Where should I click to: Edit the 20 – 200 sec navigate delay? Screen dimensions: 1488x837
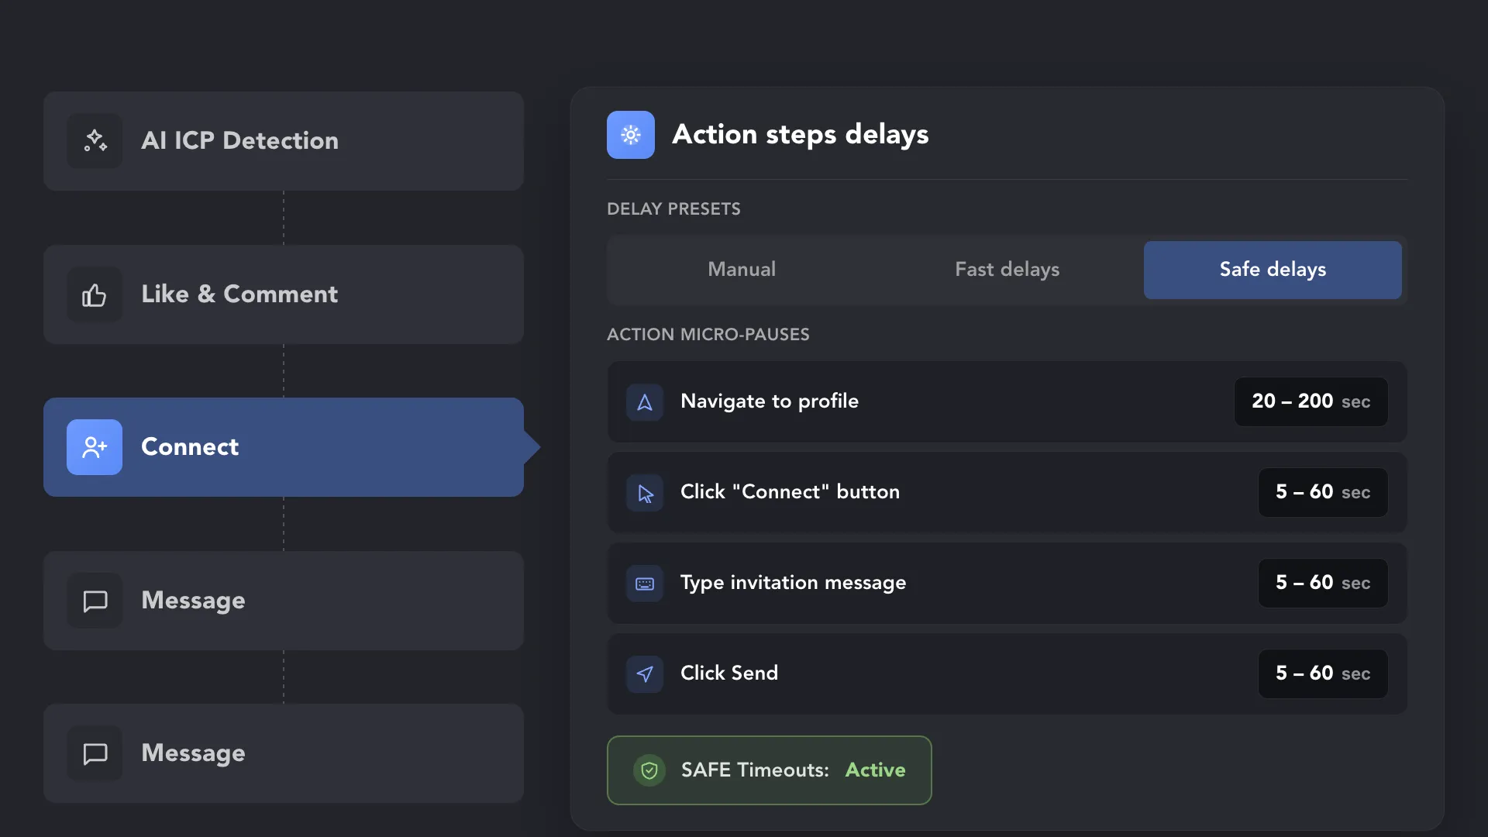tap(1311, 401)
